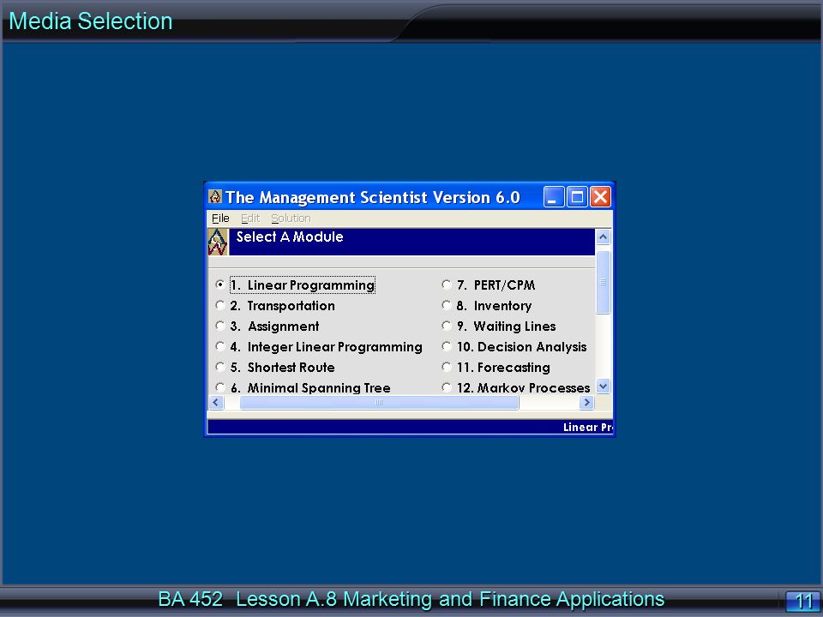Viewport: 823px width, 617px height.
Task: Click the Media Selection slide title
Action: 91,21
